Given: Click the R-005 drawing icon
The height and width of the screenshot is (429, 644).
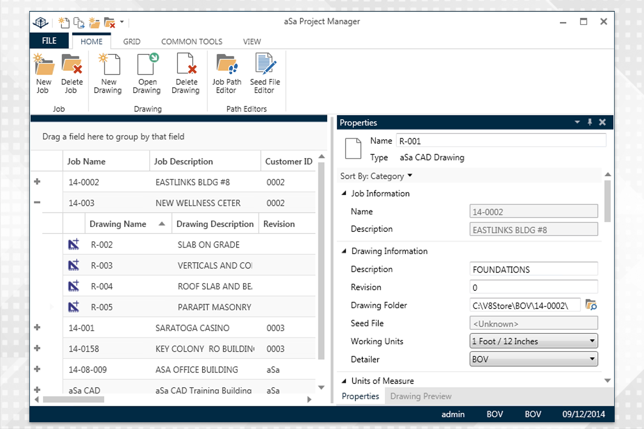Looking at the screenshot, I should point(74,307).
